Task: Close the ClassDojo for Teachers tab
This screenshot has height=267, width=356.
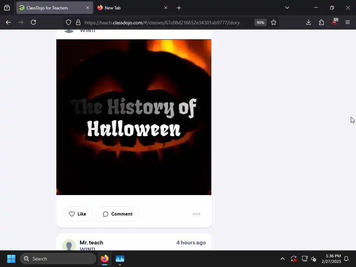Action: (x=87, y=8)
